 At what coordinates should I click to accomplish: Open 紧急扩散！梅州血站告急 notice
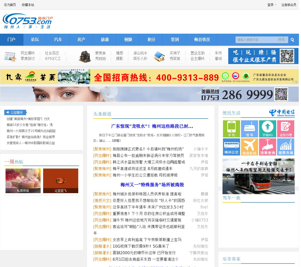pyautogui.click(x=31, y=137)
